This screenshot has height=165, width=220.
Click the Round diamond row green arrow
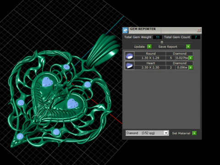pyautogui.click(x=191, y=58)
